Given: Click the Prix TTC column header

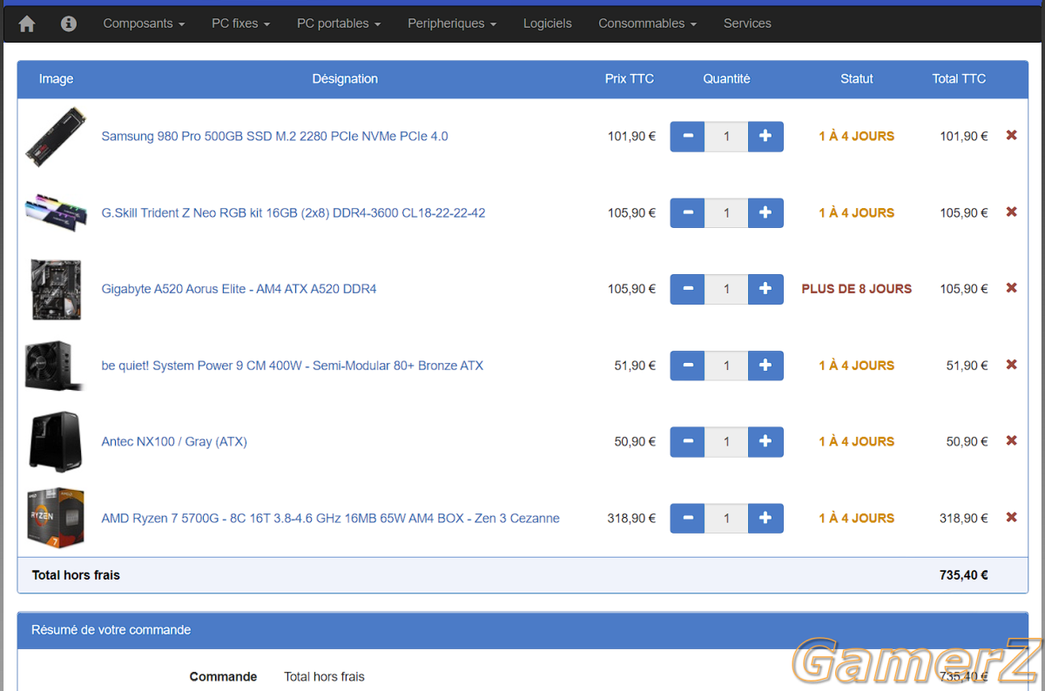Looking at the screenshot, I should 630,78.
